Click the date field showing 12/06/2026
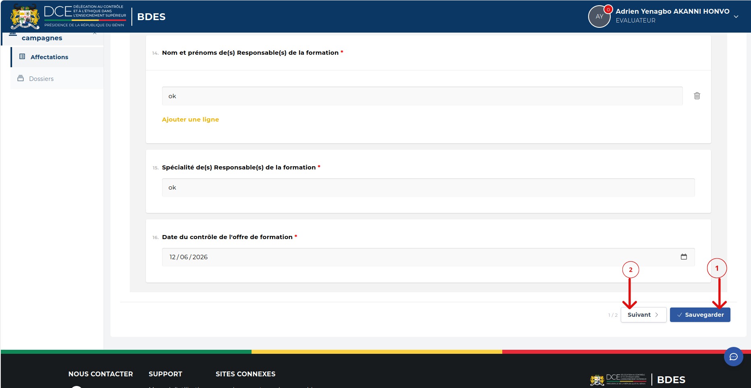The image size is (751, 388). (x=428, y=257)
